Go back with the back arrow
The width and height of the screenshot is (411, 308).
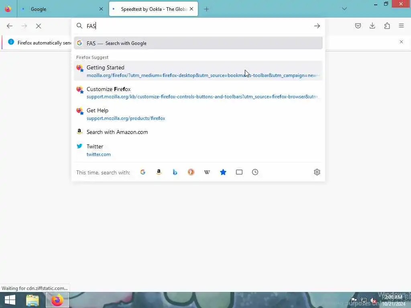tap(10, 26)
